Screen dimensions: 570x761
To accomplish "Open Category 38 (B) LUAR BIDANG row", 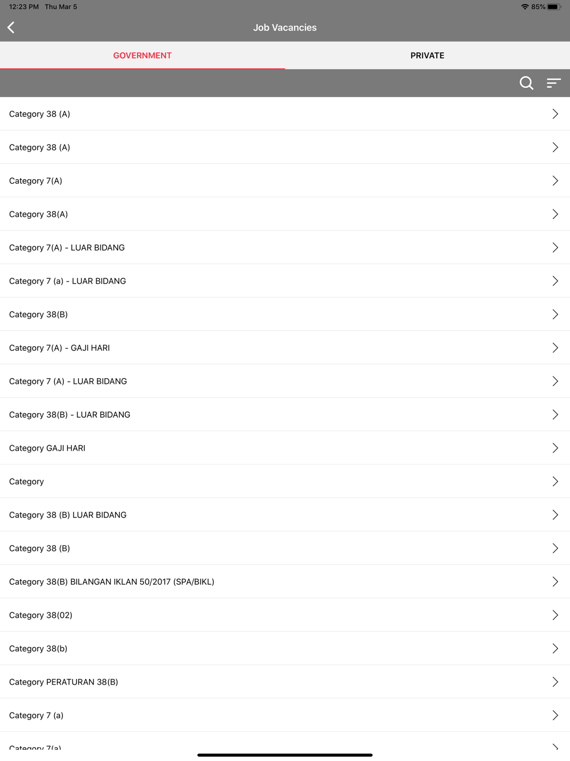I will coord(285,515).
